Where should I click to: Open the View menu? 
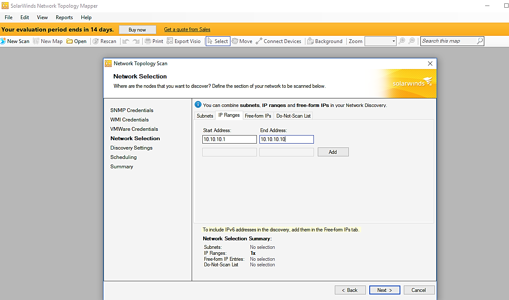coord(42,17)
